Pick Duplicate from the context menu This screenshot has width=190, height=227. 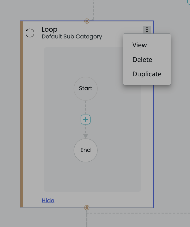coord(147,74)
